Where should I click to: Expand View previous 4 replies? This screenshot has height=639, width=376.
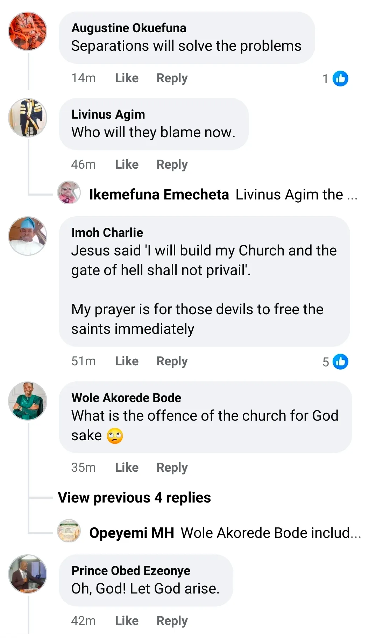tap(134, 498)
